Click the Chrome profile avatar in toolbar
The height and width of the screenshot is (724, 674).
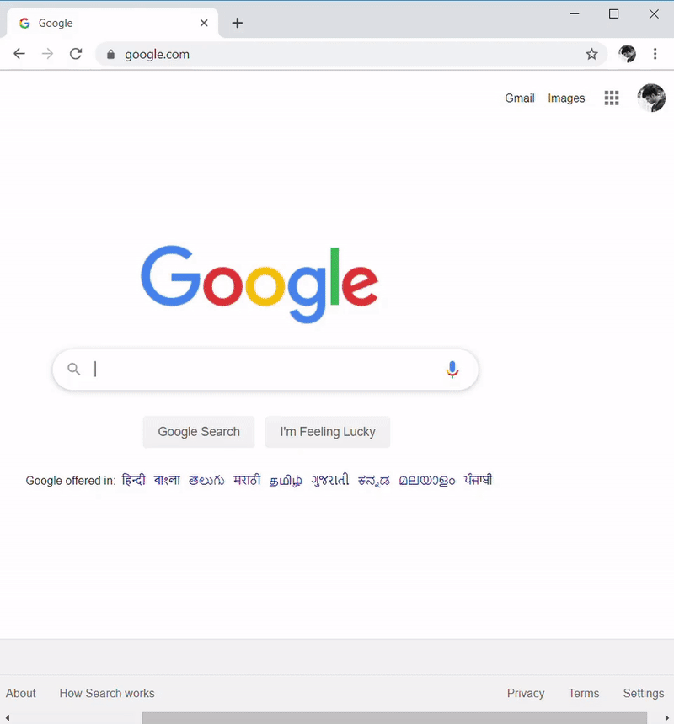click(627, 54)
